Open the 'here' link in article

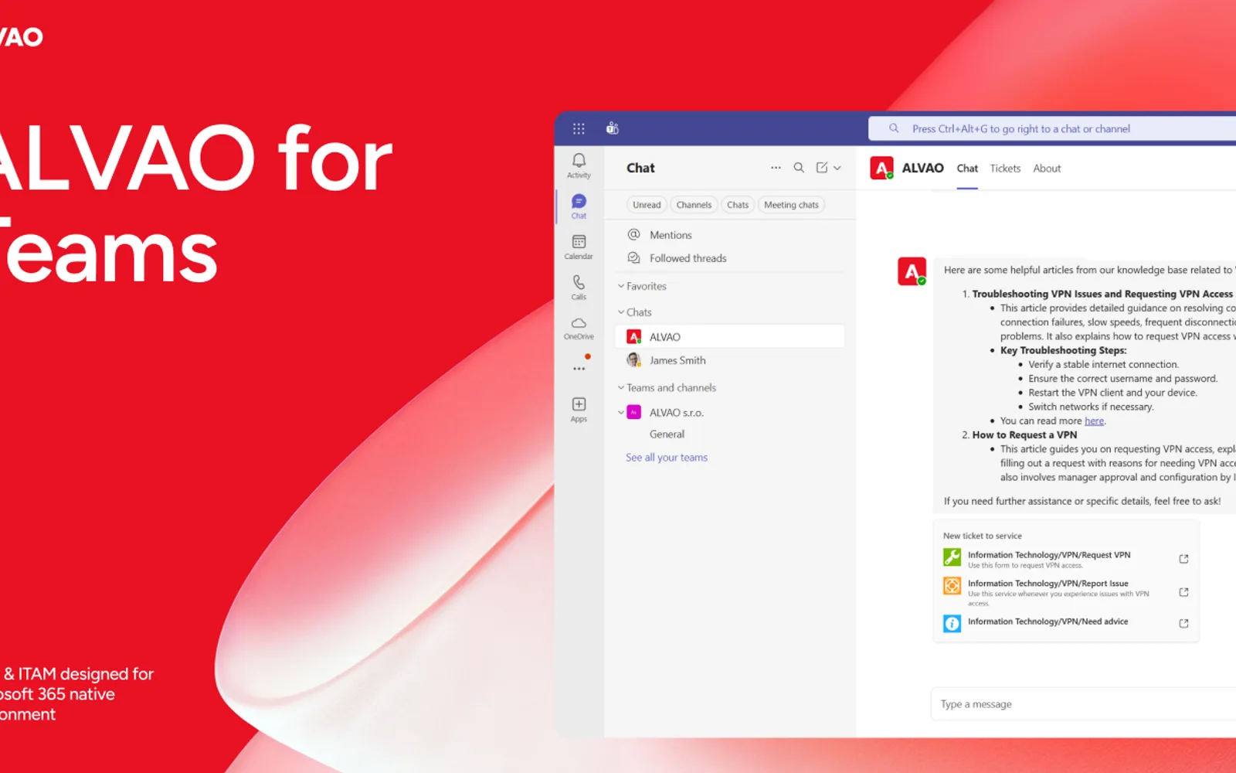1094,421
